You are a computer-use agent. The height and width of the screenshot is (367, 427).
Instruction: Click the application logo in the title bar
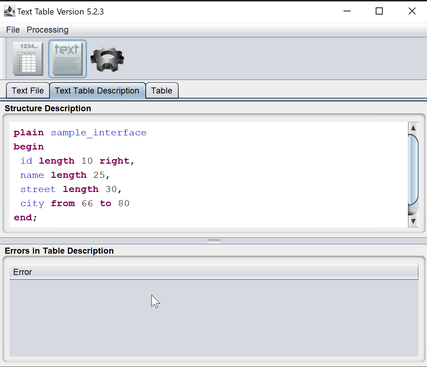point(9,11)
